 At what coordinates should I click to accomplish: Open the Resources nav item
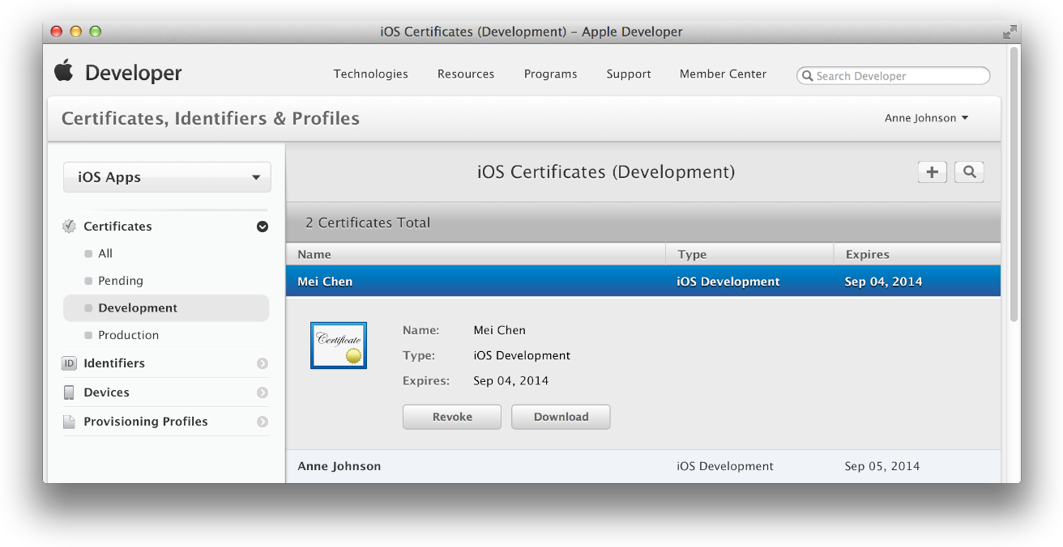coord(466,74)
